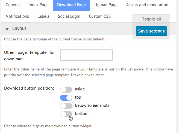The width and height of the screenshot is (179, 133).
Task: Open the Index Page tab
Action: click(39, 5)
